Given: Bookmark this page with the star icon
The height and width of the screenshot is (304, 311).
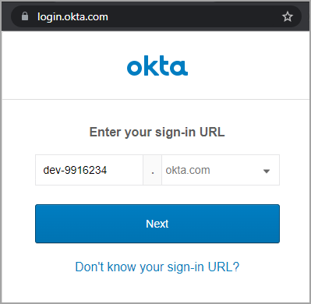Looking at the screenshot, I should (288, 16).
